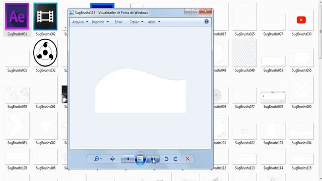Click the SugBrushs027 file name

click(273, 34)
